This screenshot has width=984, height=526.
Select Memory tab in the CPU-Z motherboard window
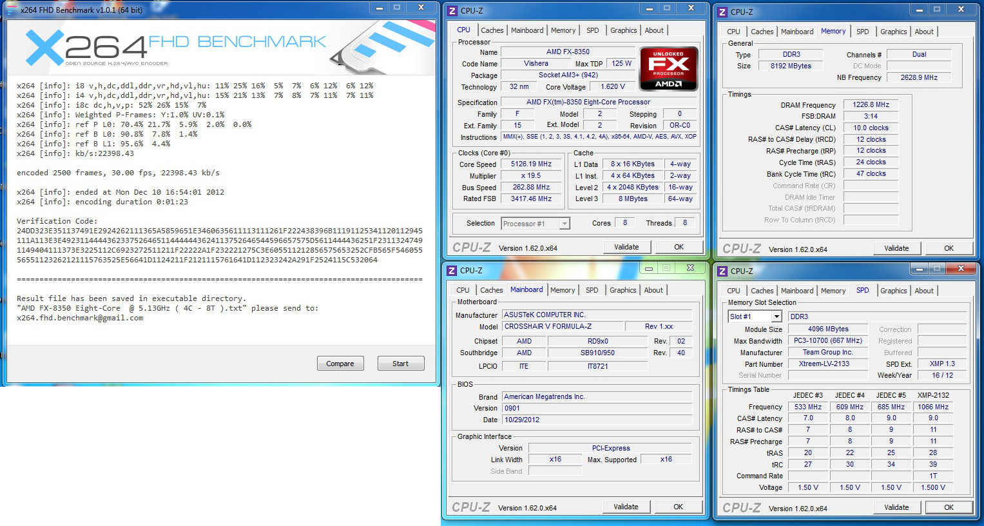[563, 290]
